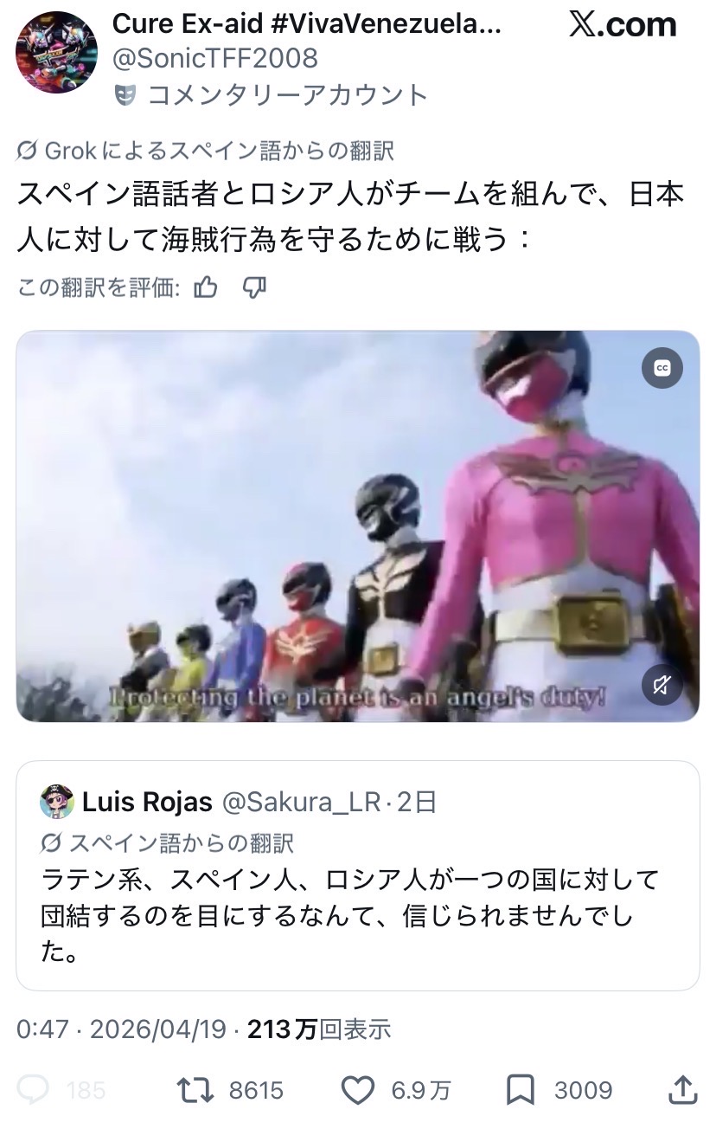Viewport: 716px width, 1129px height.
Task: Tap the repost icon with 8615
Action: click(x=194, y=1090)
